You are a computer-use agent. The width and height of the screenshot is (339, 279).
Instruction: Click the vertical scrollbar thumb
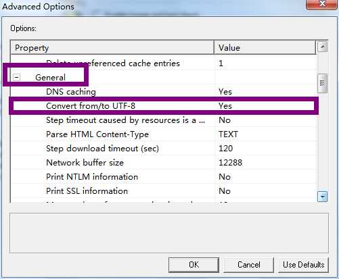click(323, 83)
